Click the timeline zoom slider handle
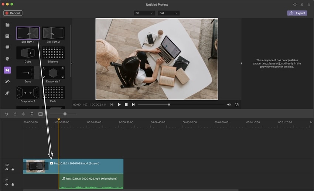This screenshot has width=314, height=191. click(x=65, y=114)
